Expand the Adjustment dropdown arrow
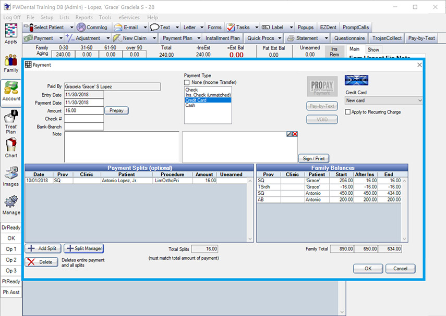446x316 pixels. coord(108,38)
